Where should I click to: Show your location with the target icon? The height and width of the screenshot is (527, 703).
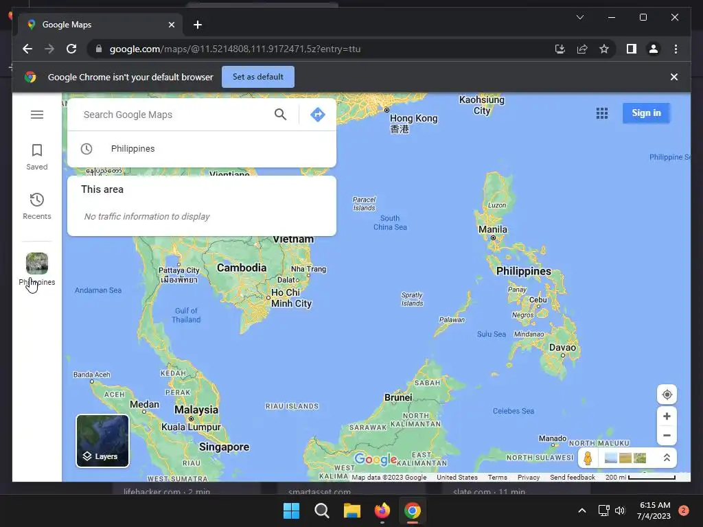(x=667, y=395)
